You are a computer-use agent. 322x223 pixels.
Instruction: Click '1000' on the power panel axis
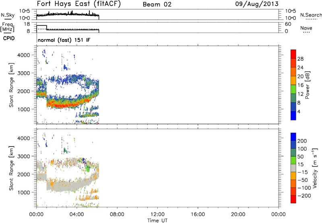(23, 109)
